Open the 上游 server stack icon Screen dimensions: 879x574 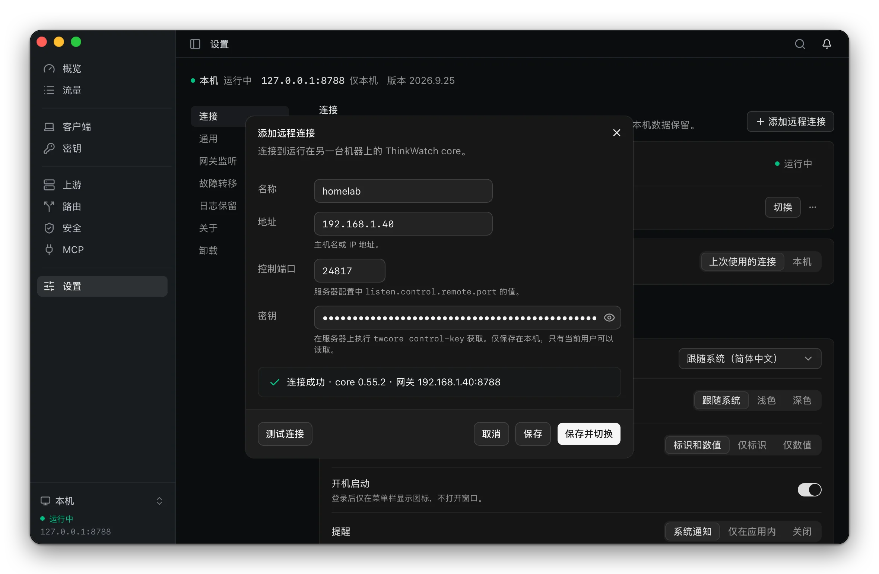[49, 185]
